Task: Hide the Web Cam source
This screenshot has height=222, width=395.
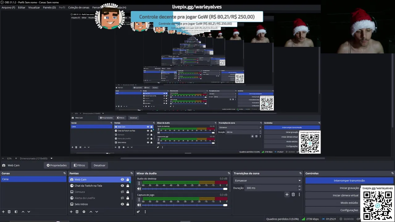Action: point(122,179)
